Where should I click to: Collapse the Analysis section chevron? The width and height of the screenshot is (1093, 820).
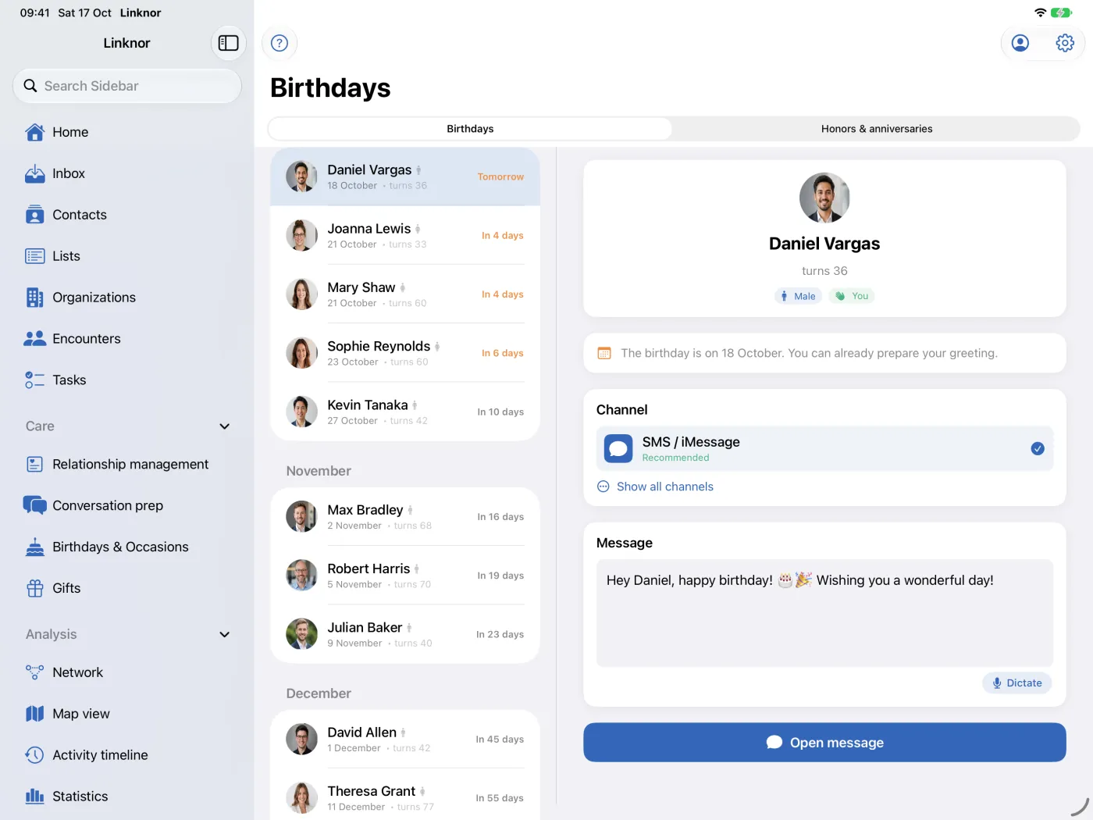click(225, 634)
